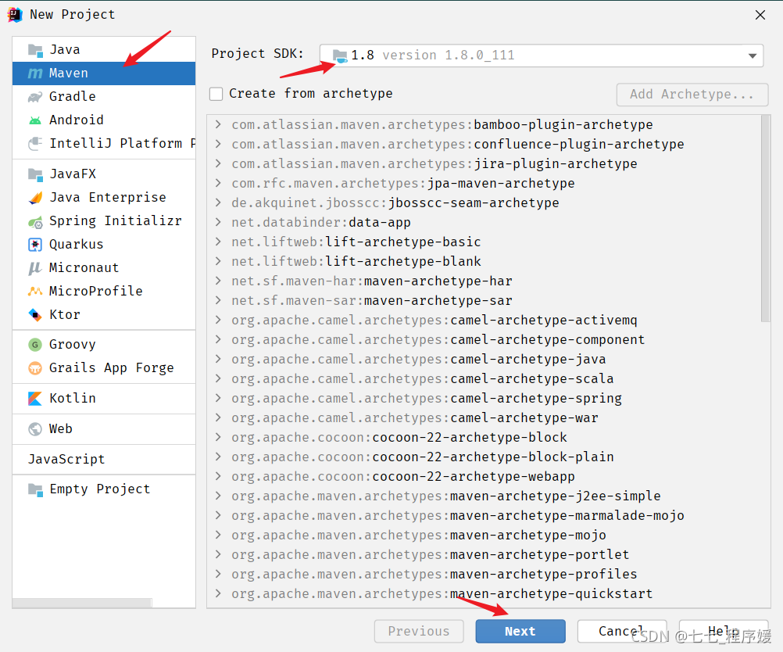Click the 1.8 version SDK field text
The height and width of the screenshot is (652, 783).
tap(432, 56)
